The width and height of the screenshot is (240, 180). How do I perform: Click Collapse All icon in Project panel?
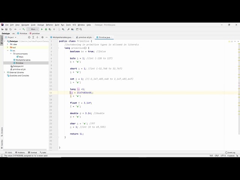(37, 37)
